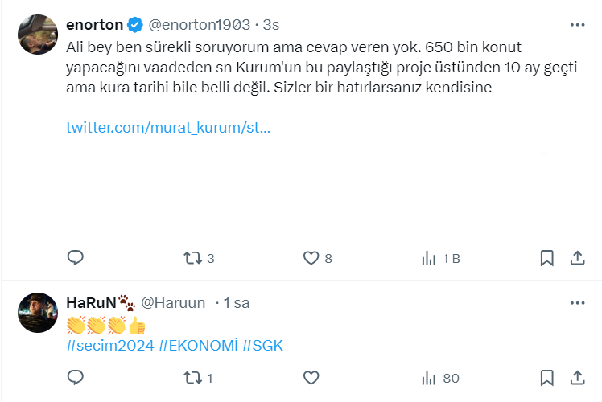The image size is (602, 402).
Task: Share HaRuN's tweet
Action: click(x=577, y=377)
